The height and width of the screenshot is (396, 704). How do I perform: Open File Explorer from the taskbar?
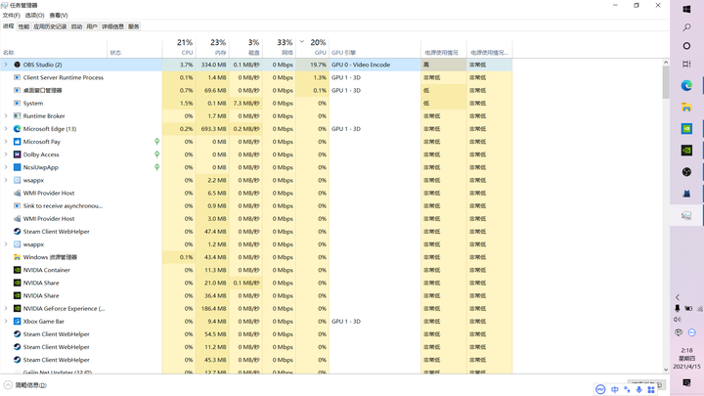coord(686,107)
